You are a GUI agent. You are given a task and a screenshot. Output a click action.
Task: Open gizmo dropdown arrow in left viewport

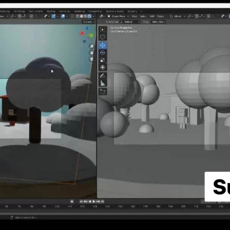pos(57,16)
